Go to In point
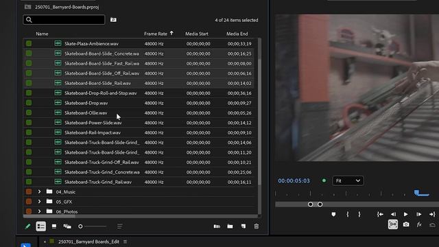Viewport: 439px width, 247px height. (380, 214)
